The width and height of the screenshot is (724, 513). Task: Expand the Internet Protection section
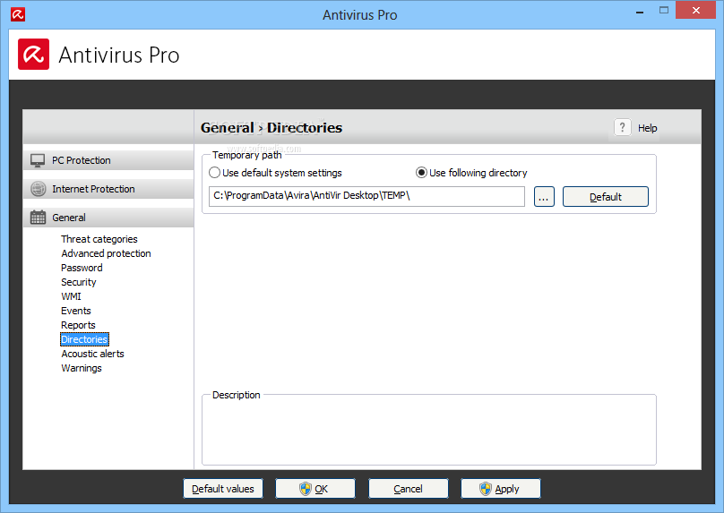click(108, 189)
